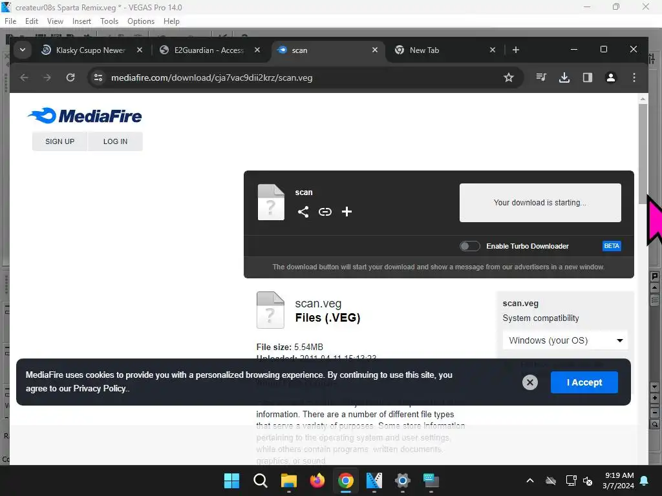
Task: Close the New Tab tab
Action: [x=492, y=50]
